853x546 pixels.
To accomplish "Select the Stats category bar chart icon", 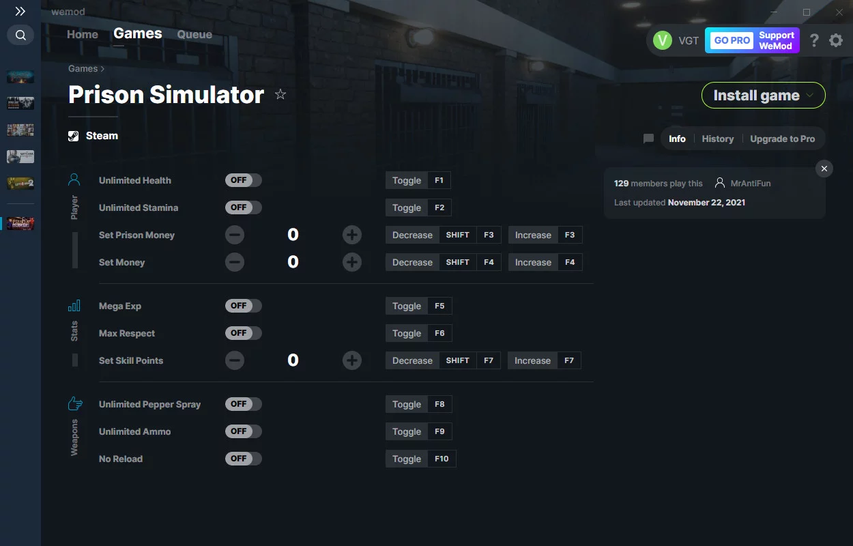I will pyautogui.click(x=74, y=306).
